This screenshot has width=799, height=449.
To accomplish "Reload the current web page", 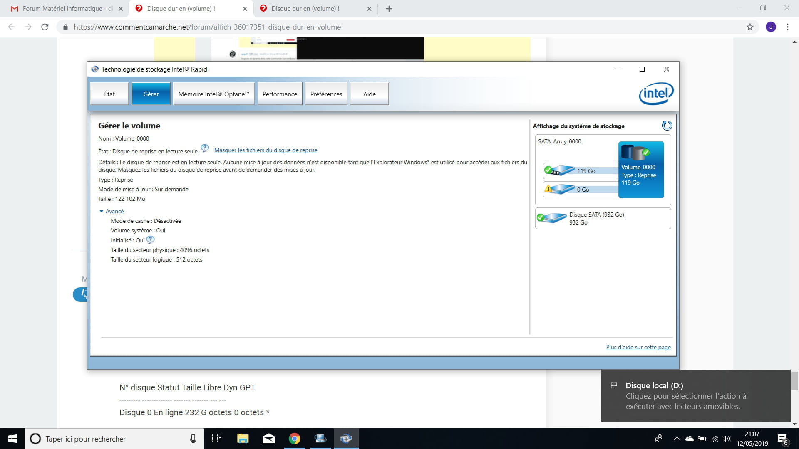I will coord(45,27).
